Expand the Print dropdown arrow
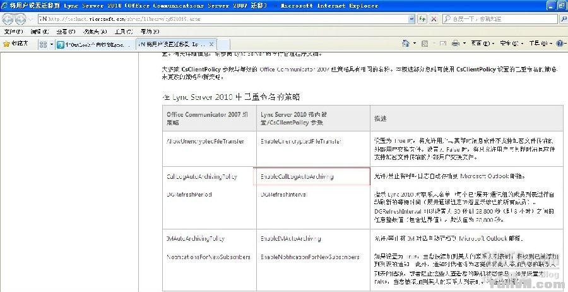The image size is (568, 292). coord(464,44)
